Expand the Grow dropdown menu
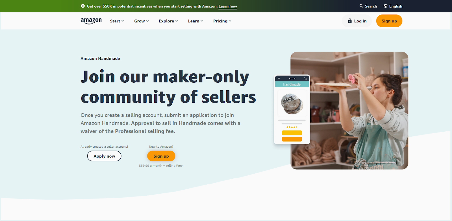This screenshot has height=221, width=452. tap(141, 21)
